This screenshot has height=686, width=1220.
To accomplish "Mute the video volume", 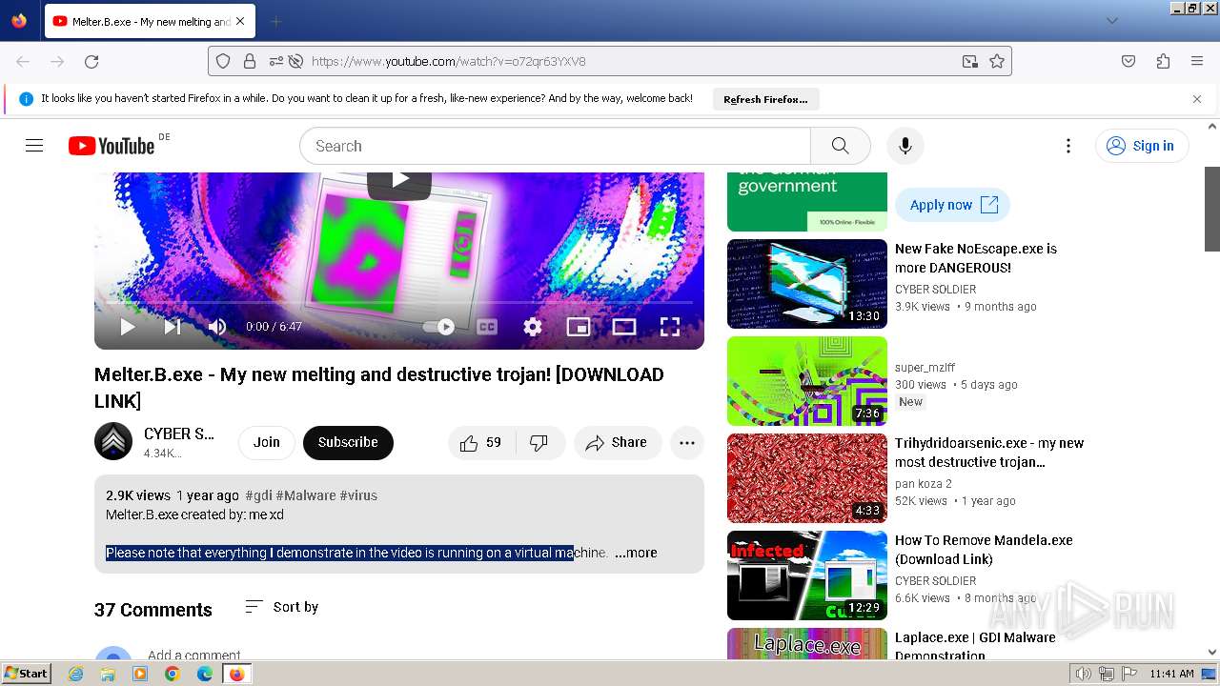I will [217, 327].
